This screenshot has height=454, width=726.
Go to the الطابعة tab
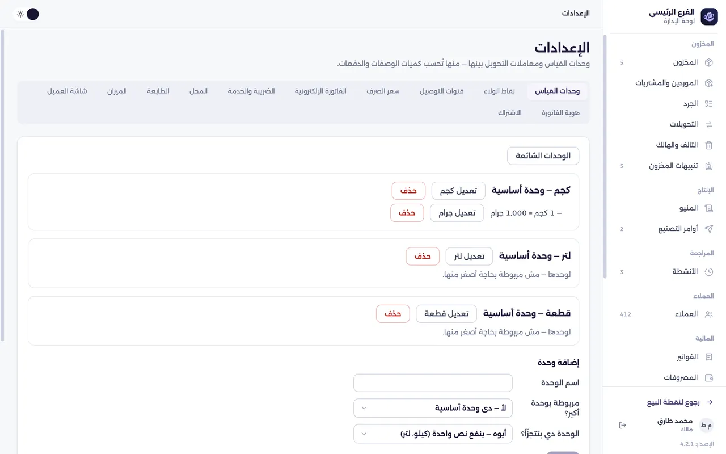click(158, 91)
